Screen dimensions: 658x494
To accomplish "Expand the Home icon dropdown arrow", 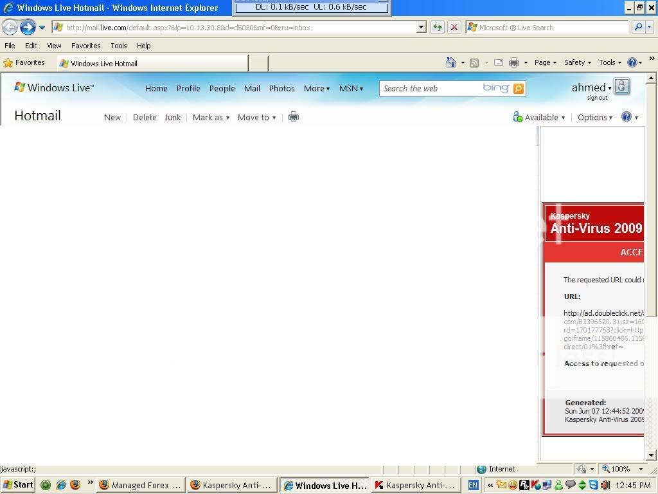I will click(x=463, y=63).
